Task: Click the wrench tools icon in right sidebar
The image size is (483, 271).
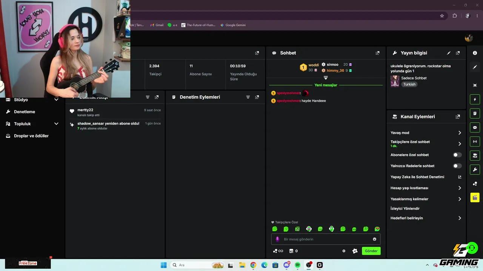Action: click(475, 169)
